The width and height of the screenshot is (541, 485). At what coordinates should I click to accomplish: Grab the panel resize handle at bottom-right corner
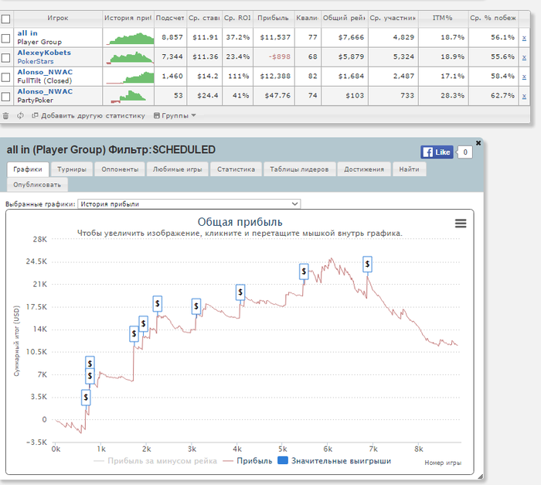point(480,477)
